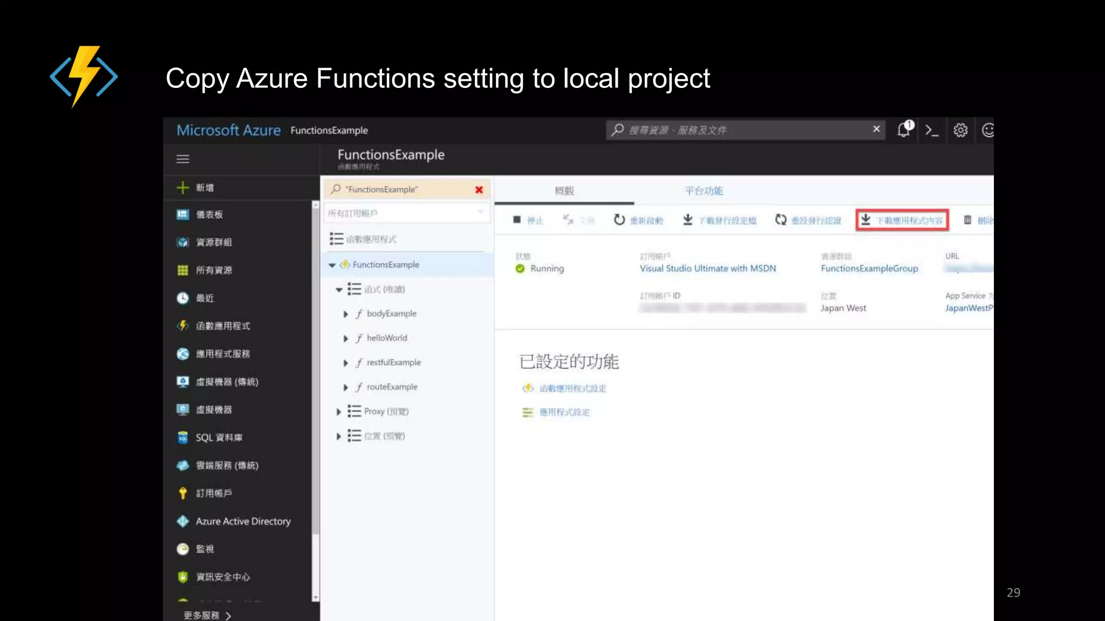The width and height of the screenshot is (1105, 621).
Task: Open the Visual Studio Ultimate with MSDN link
Action: [x=708, y=268]
